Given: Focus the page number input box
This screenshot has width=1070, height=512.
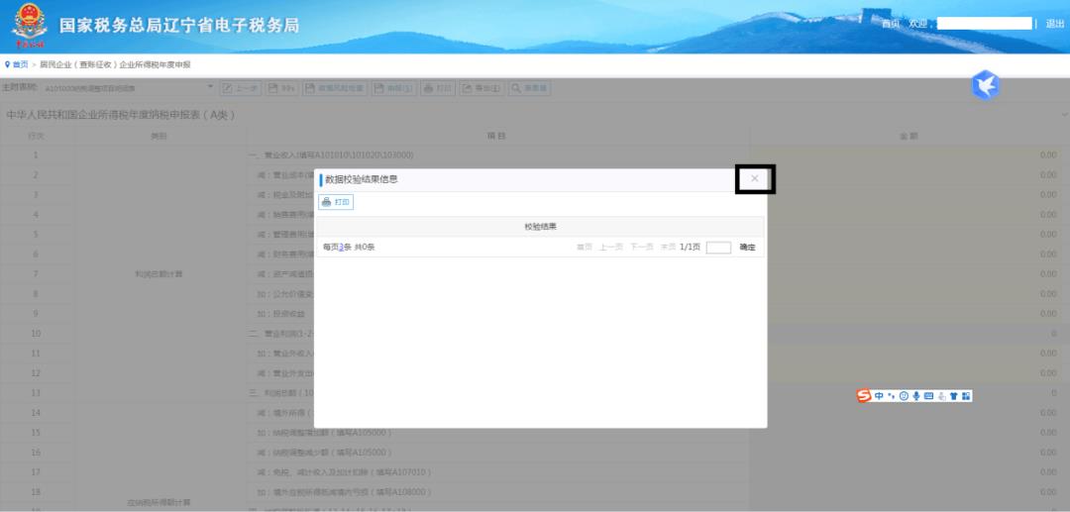Looking at the screenshot, I should (x=718, y=248).
